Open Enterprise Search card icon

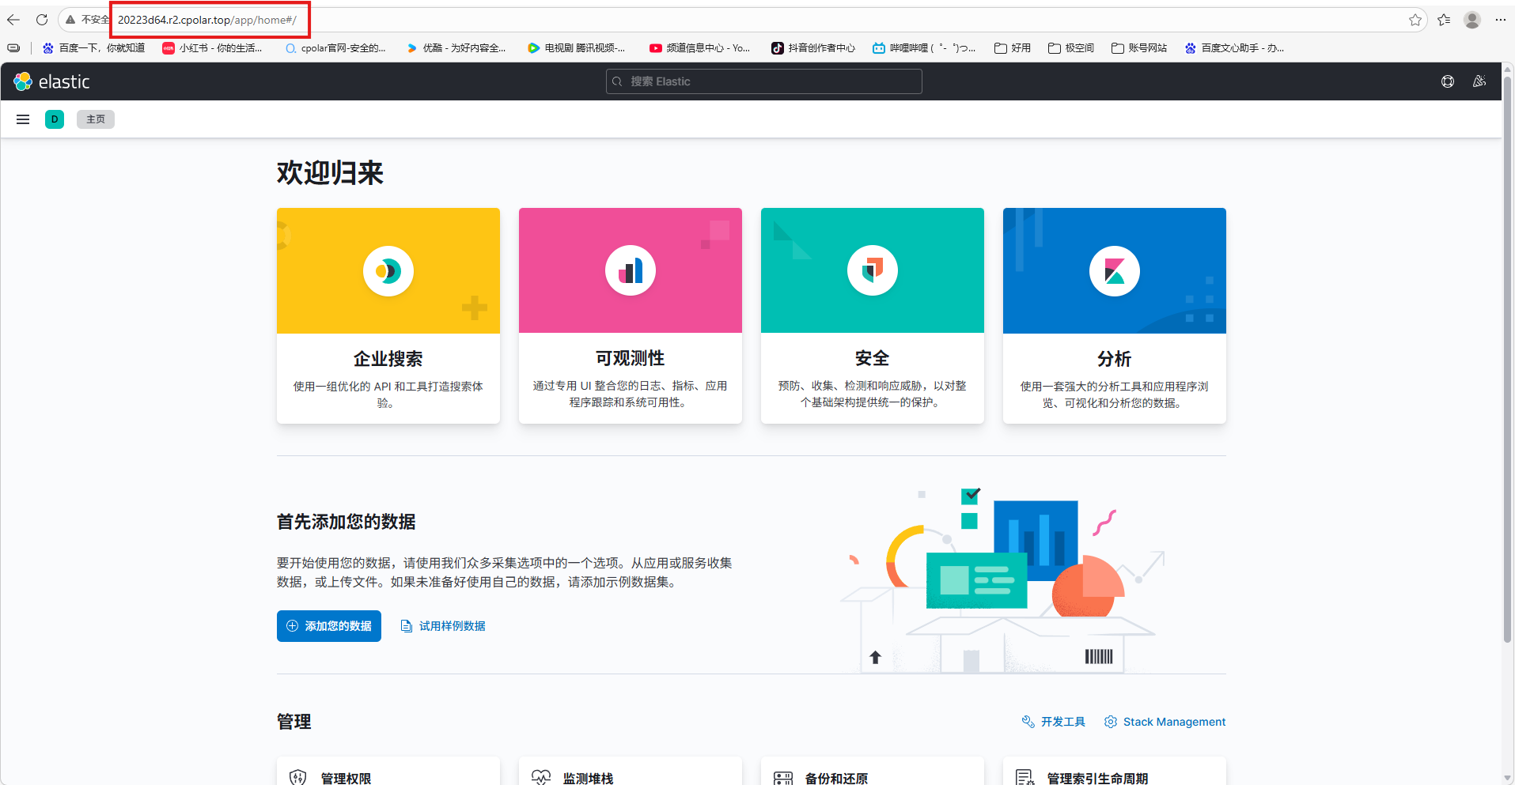point(388,271)
